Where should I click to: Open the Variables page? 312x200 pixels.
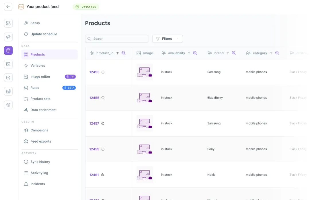tap(50, 66)
